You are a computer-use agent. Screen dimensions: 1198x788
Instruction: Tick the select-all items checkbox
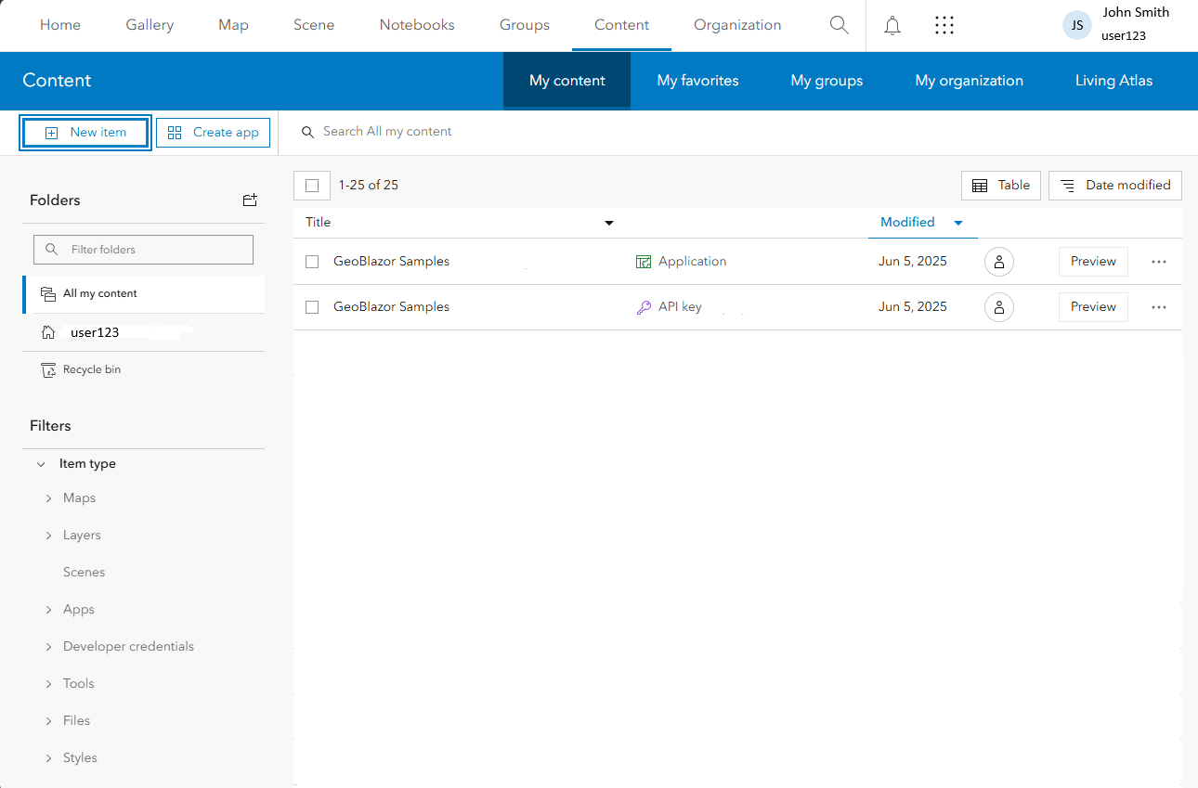[x=312, y=186]
